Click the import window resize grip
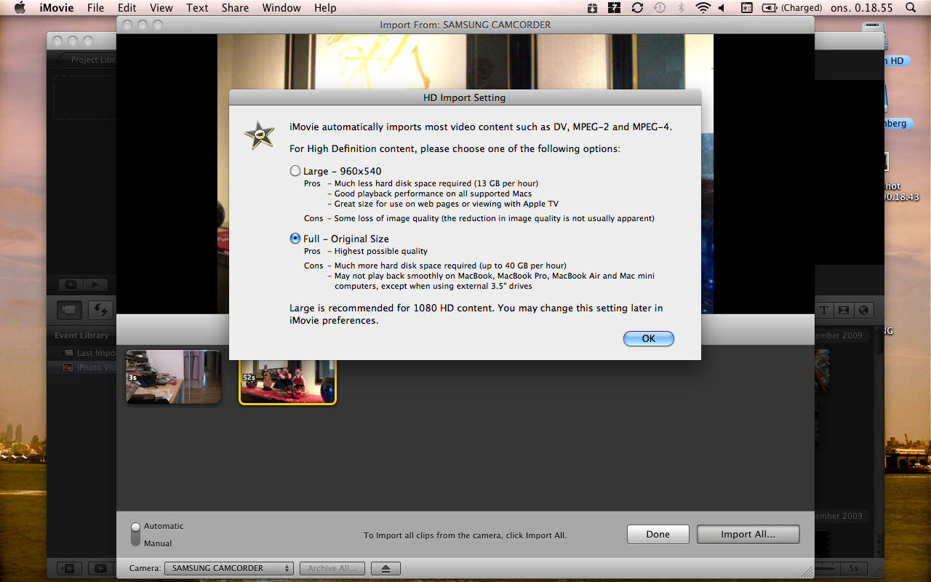931x582 pixels. tap(807, 571)
